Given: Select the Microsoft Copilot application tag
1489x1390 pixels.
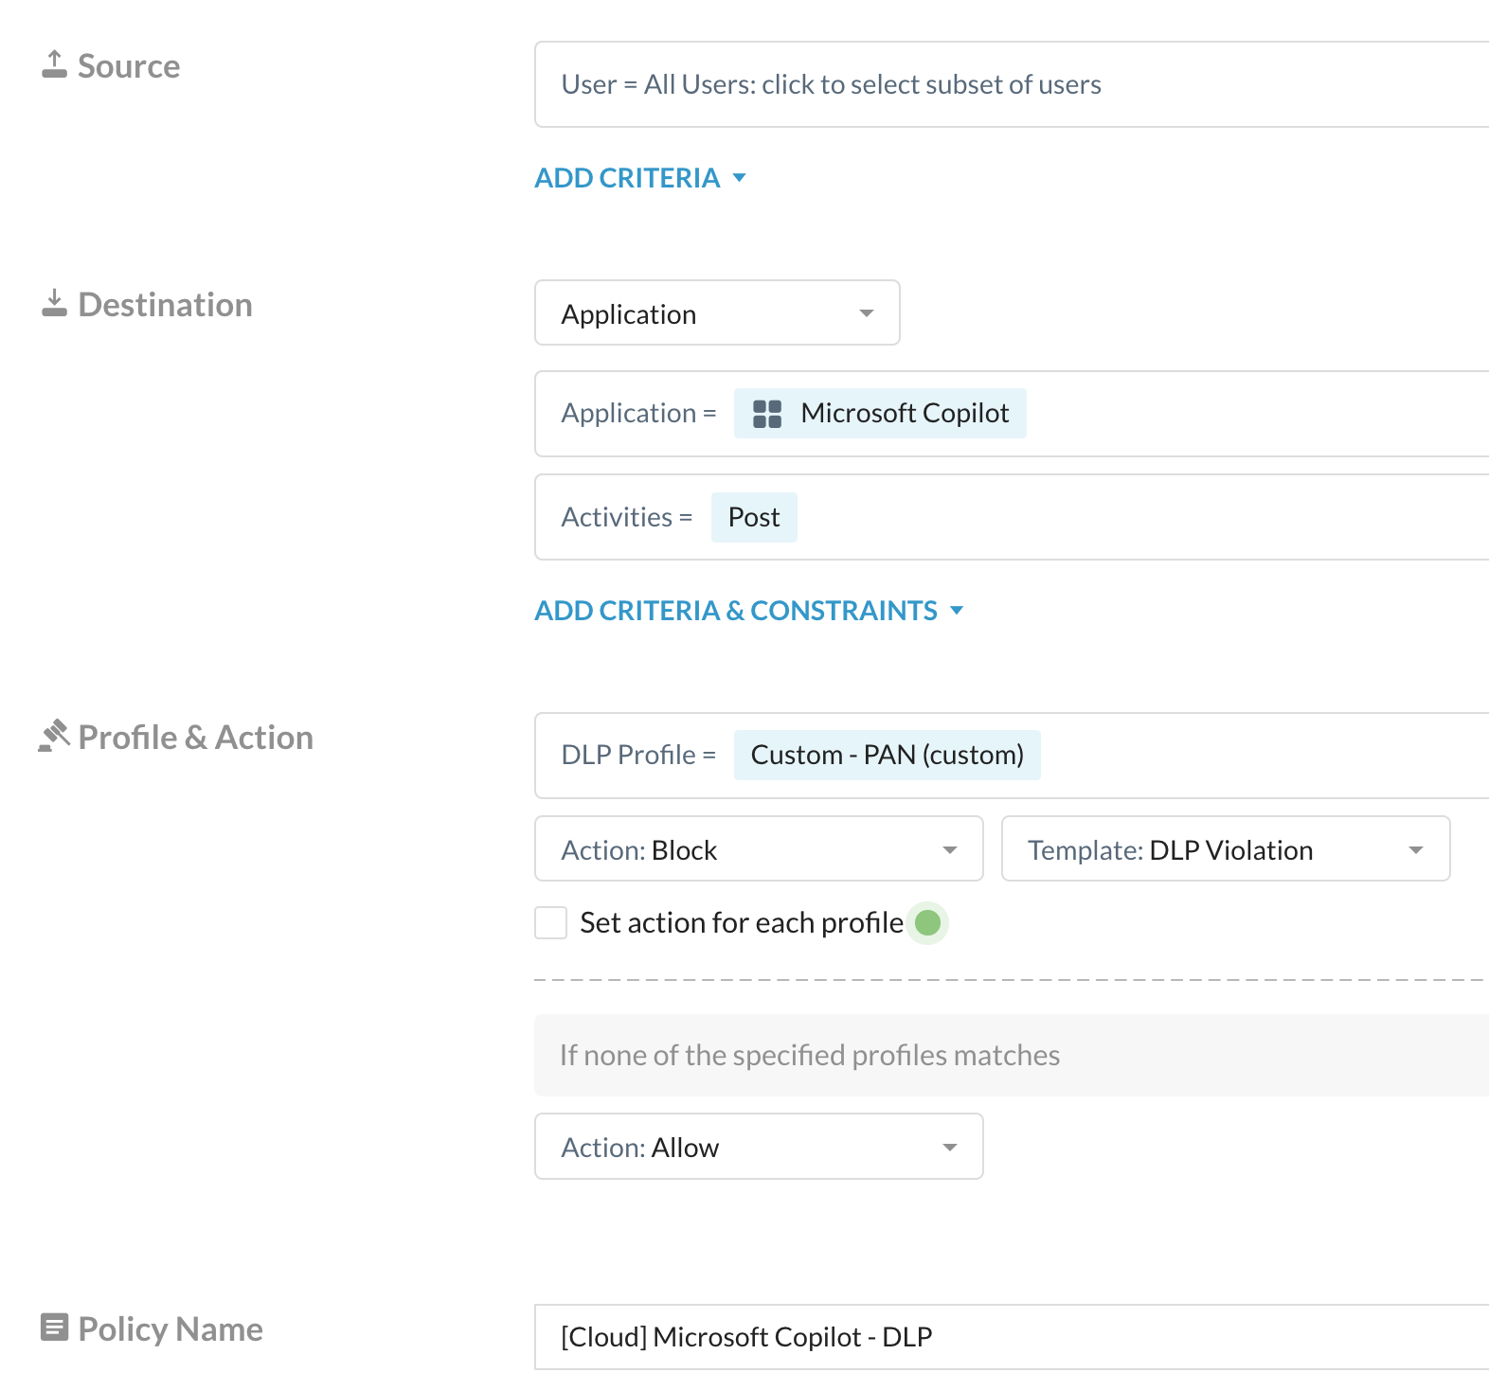Looking at the screenshot, I should pos(880,414).
